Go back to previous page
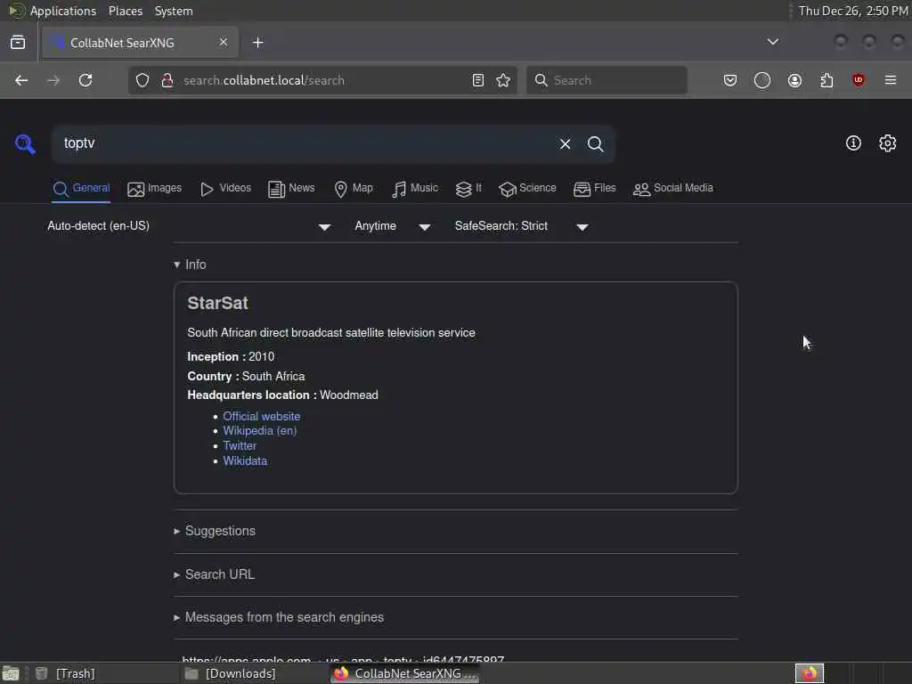Image resolution: width=912 pixels, height=684 pixels. click(21, 80)
